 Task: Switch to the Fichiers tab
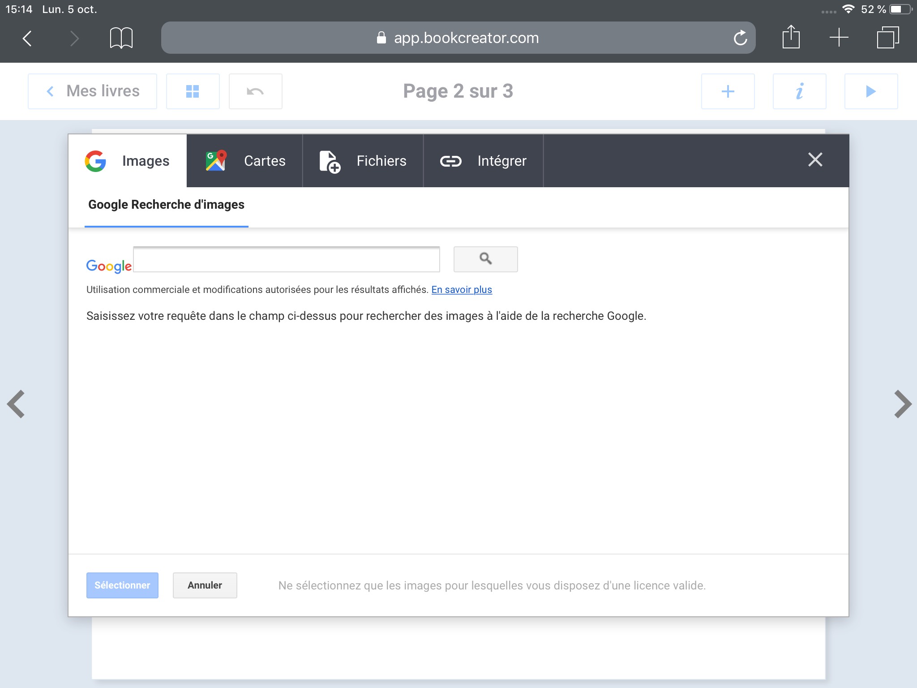coord(363,161)
